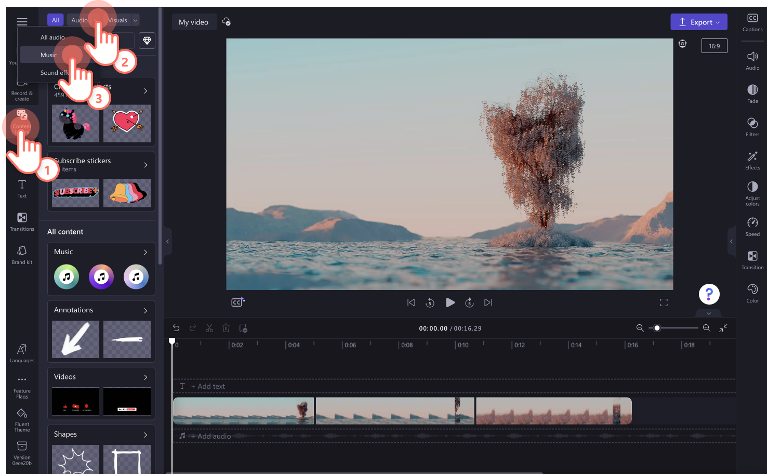Select the third timeline video clip

tap(554, 411)
